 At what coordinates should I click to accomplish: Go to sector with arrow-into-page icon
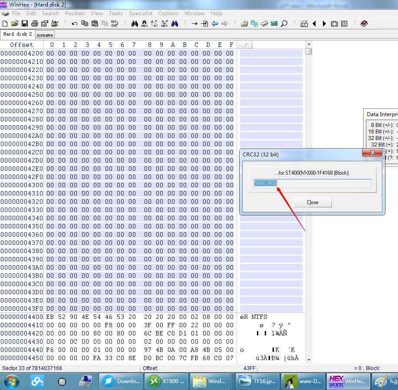(x=204, y=23)
